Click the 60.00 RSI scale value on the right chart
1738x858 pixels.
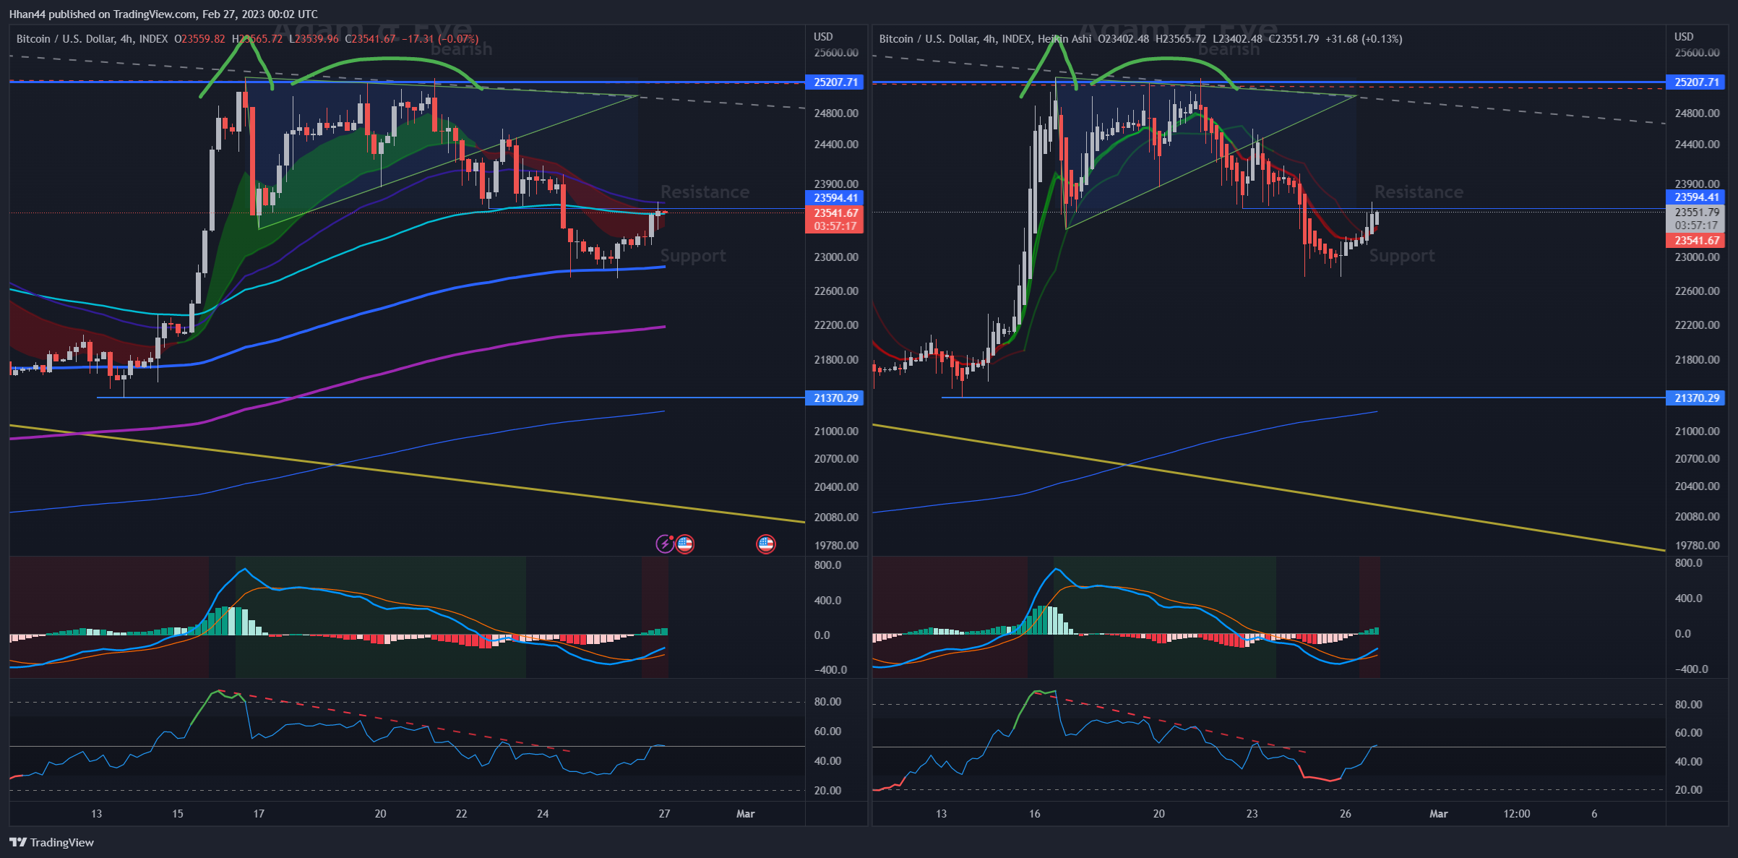tap(1688, 733)
